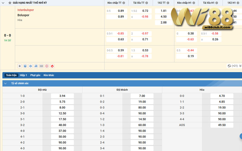Expand more markets with double chevron
Viewport: 242px width, 151px height.
pos(240,66)
